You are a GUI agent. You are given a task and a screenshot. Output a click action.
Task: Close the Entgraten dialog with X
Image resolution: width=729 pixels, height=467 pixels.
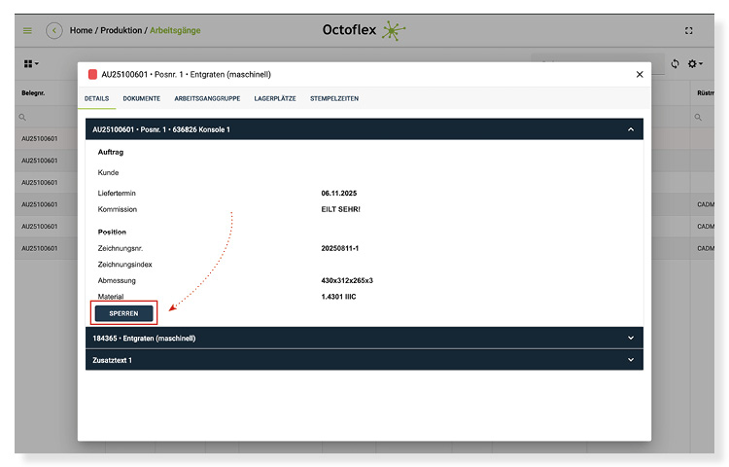639,74
